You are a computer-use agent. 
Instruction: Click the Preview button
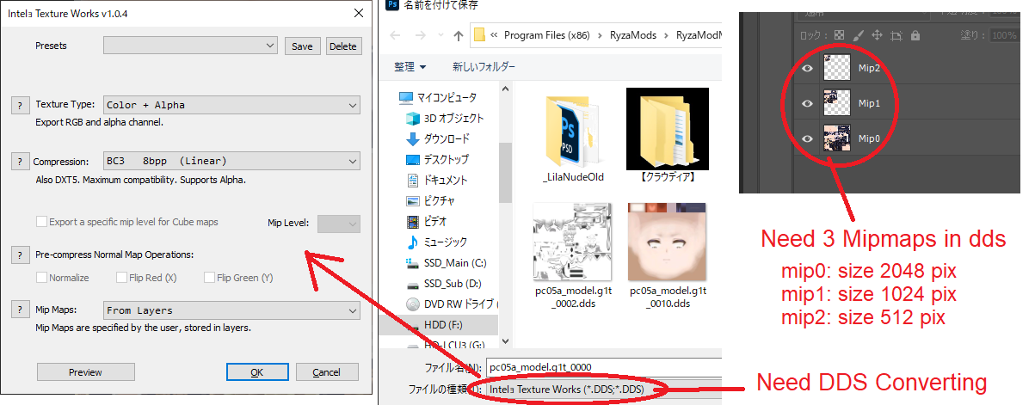point(85,372)
